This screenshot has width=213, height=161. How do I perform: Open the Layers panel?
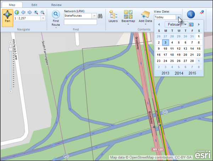[113, 17]
